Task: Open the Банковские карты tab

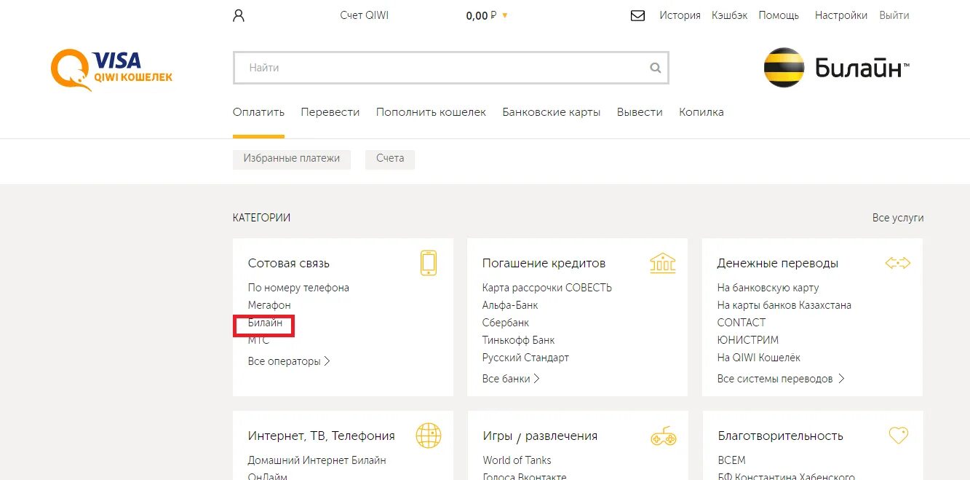Action: 552,112
